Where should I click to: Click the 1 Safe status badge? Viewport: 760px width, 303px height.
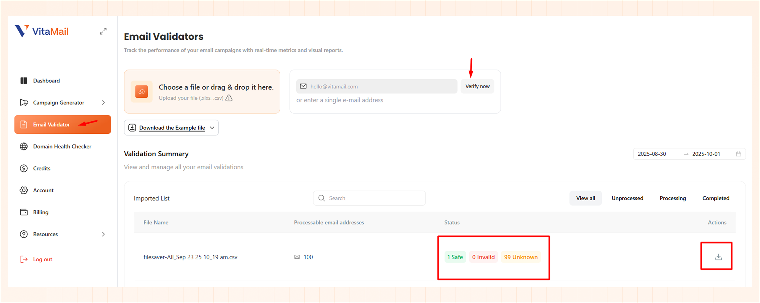pos(455,257)
